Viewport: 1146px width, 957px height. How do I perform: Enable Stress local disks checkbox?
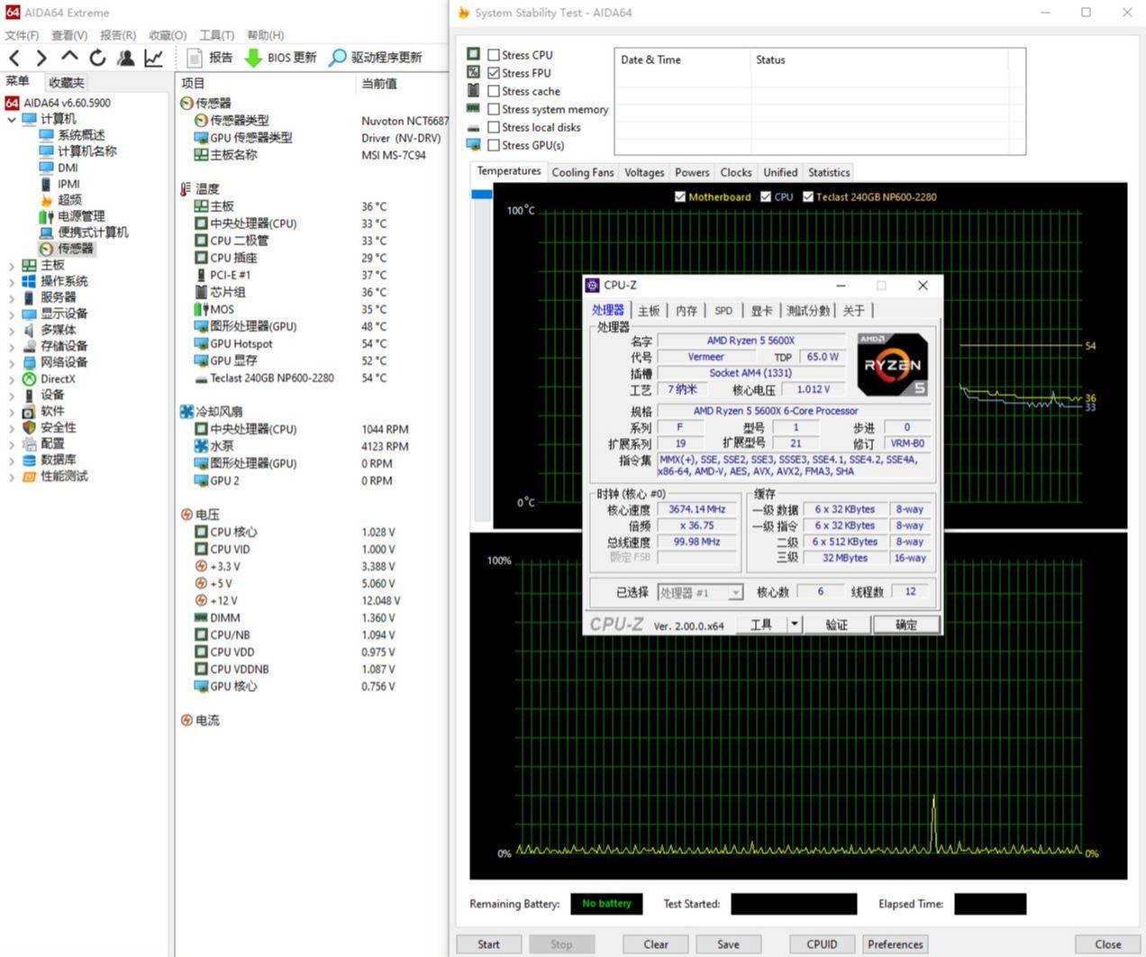click(494, 127)
